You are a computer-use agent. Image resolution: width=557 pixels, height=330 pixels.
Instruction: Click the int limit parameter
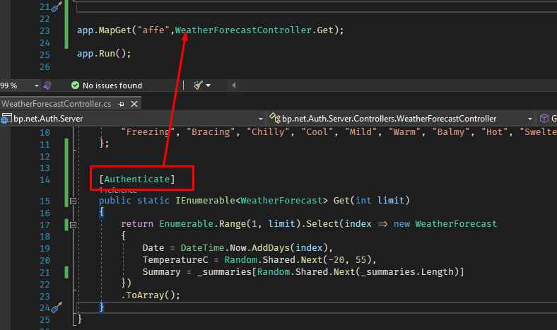[x=380, y=201]
